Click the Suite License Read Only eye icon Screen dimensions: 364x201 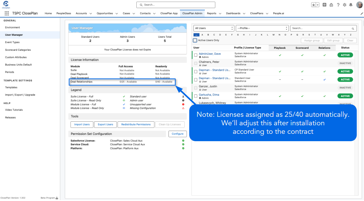[x=124, y=100]
